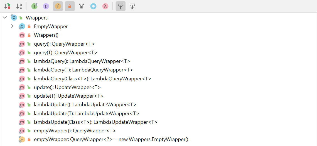Select update(): UpdateWrapper<T>
Viewport: 317px width, 146px height.
click(67, 87)
